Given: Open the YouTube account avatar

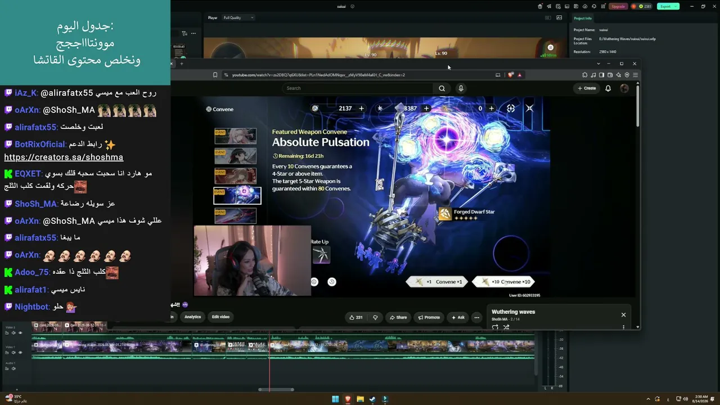Looking at the screenshot, I should pos(624,88).
